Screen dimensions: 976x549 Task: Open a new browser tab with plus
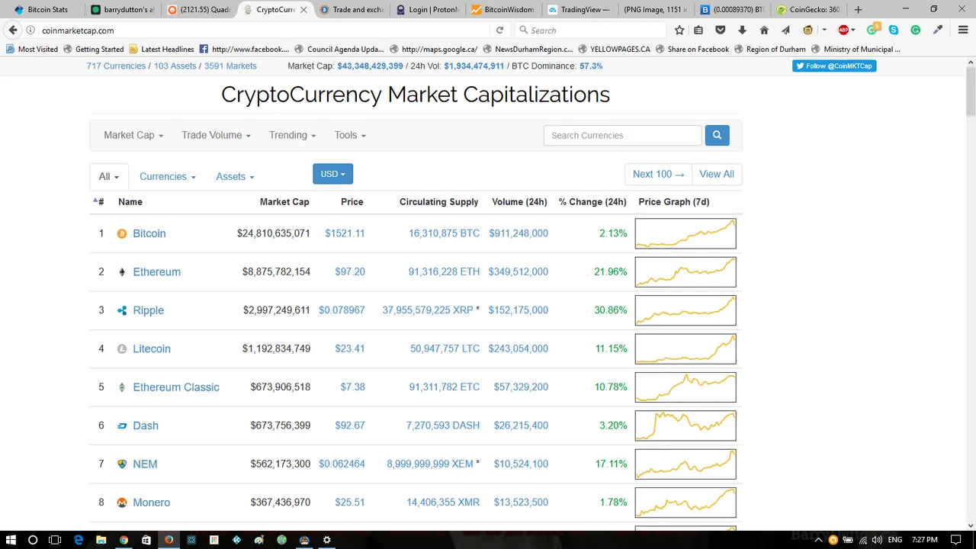pyautogui.click(x=858, y=10)
